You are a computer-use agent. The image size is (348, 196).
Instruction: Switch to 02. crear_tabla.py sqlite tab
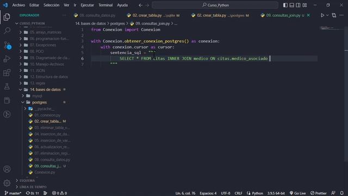point(153,15)
